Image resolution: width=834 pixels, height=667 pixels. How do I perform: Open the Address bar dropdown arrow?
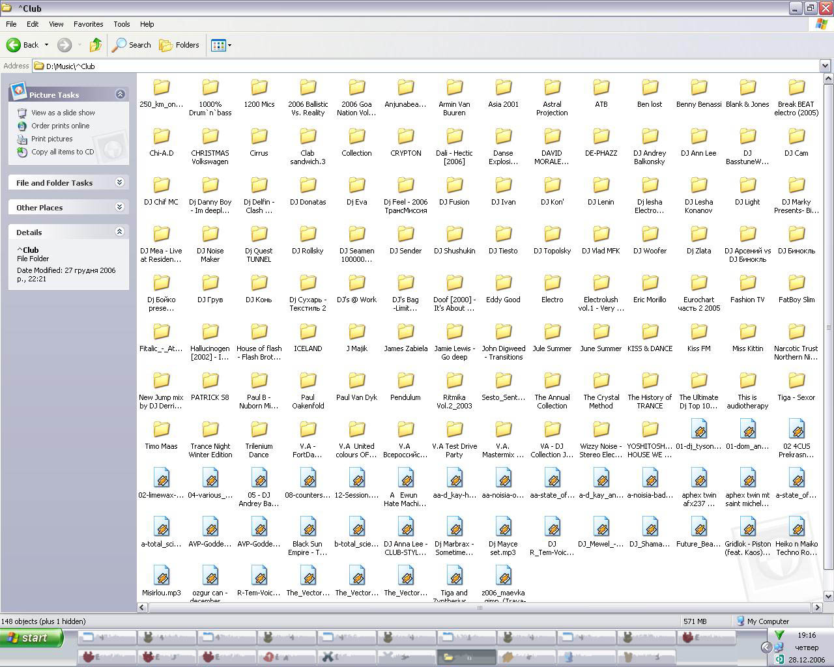coord(825,66)
